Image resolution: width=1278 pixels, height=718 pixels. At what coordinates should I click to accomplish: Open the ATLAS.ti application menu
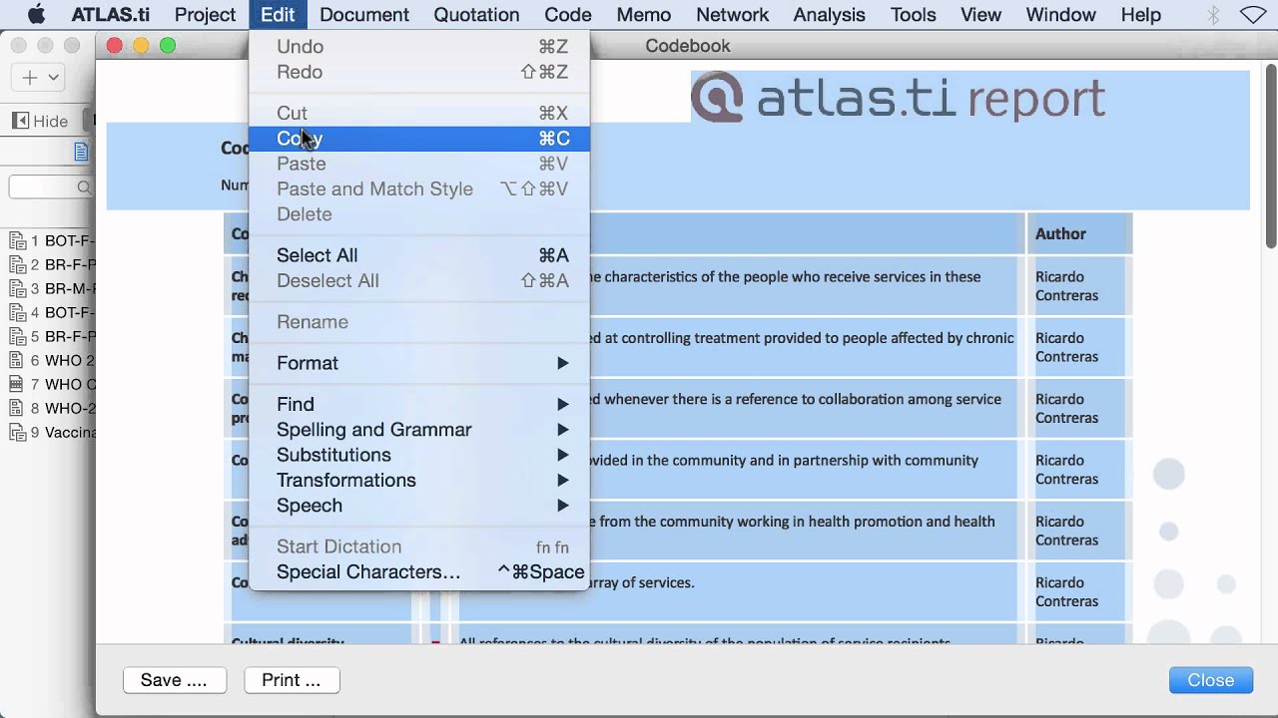(111, 15)
